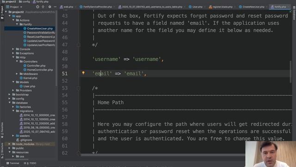
Task: Expand the Exceptions folder arrow
Action: pos(13,53)
